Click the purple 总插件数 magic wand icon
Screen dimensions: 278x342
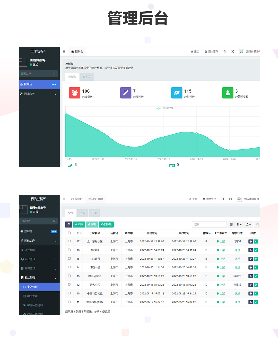pos(126,93)
